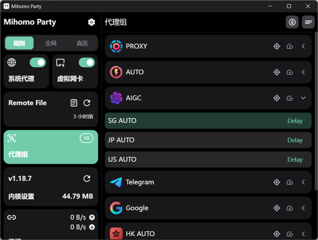Test Delay for JP AUTO node

click(x=295, y=140)
